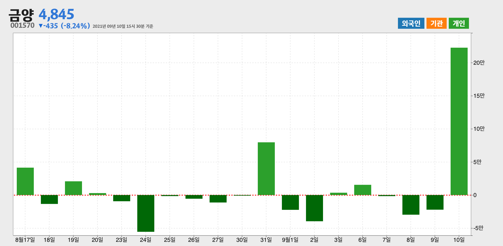Click the 기관 legend button
503x246 pixels.
pyautogui.click(x=436, y=23)
